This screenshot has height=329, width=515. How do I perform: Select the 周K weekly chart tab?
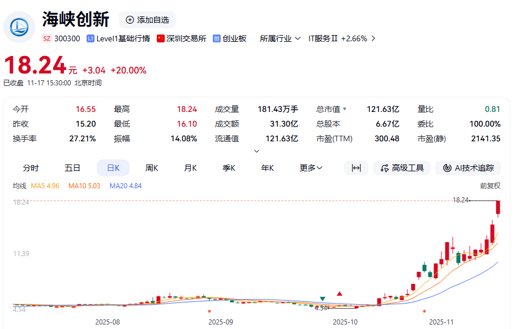pos(152,168)
